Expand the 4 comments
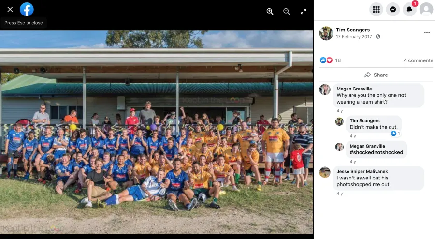The width and height of the screenshot is (435, 239). [418, 60]
